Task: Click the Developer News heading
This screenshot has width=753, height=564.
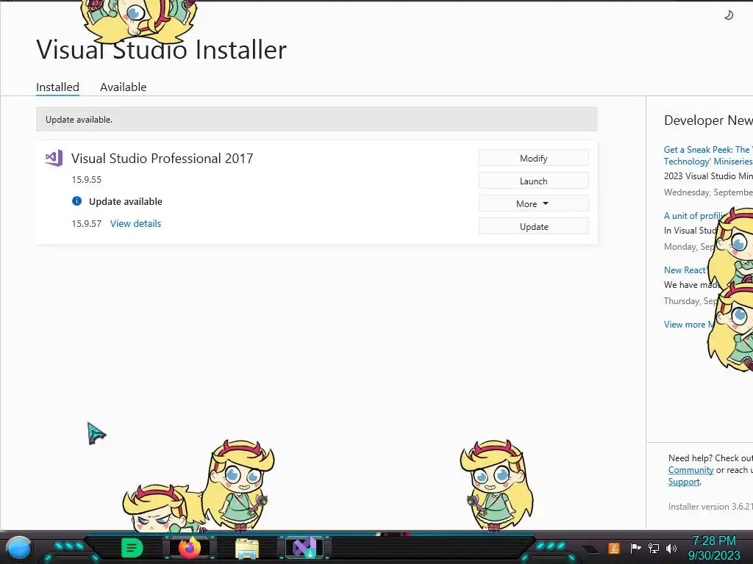Action: (708, 120)
